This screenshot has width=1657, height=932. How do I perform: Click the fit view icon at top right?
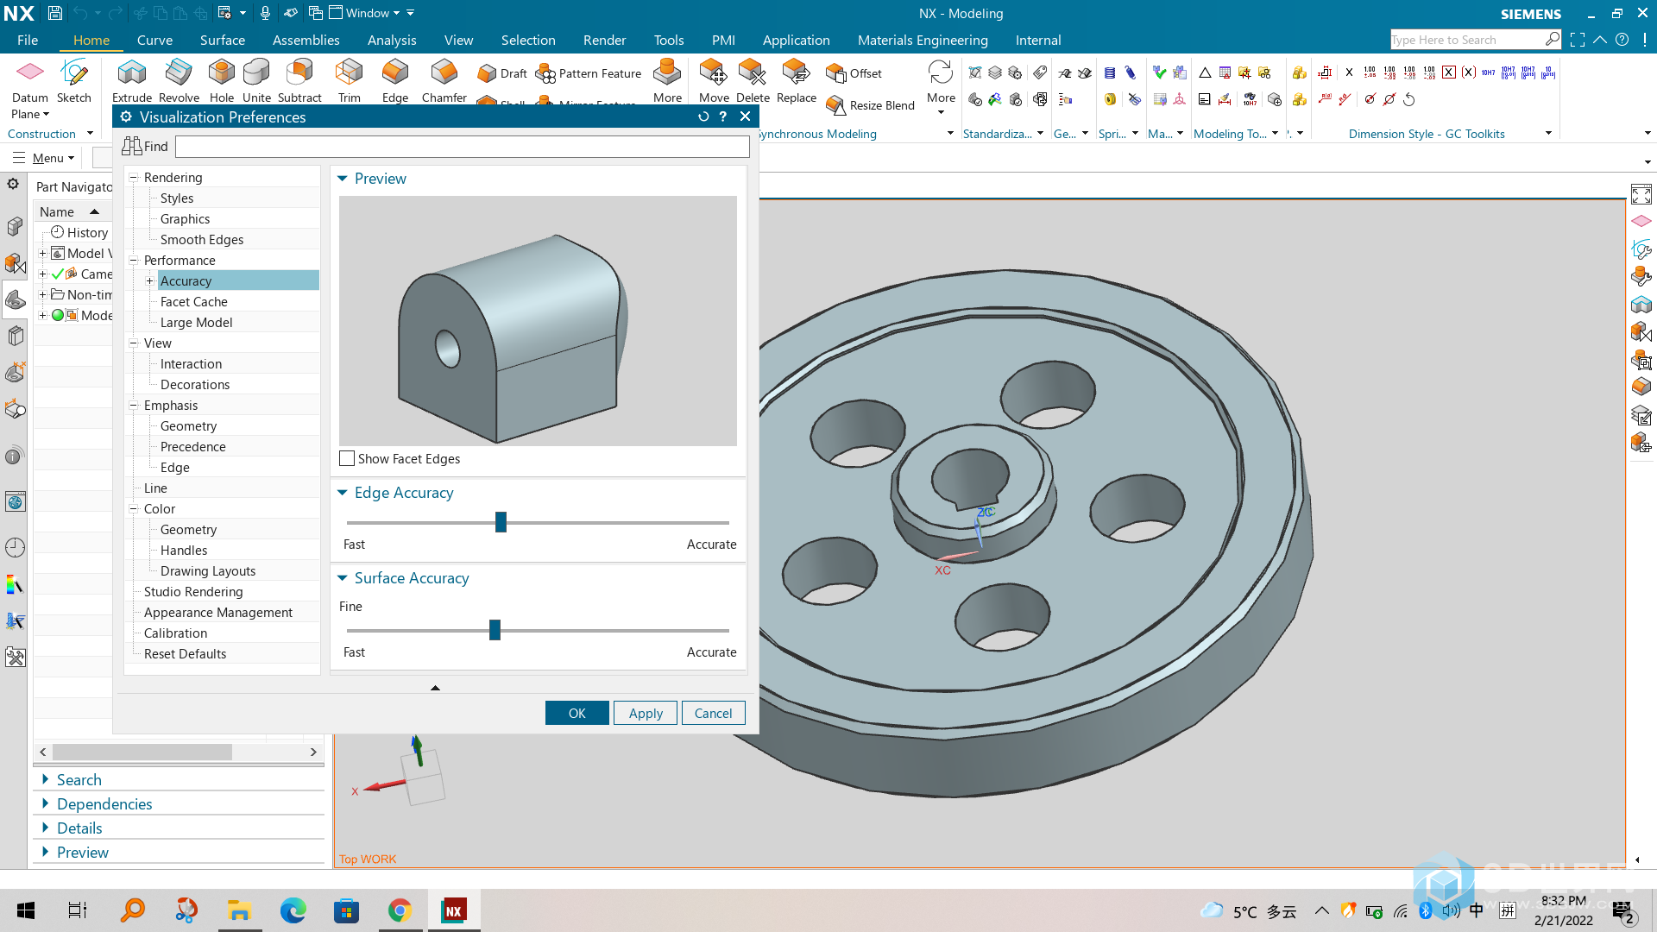pos(1641,194)
